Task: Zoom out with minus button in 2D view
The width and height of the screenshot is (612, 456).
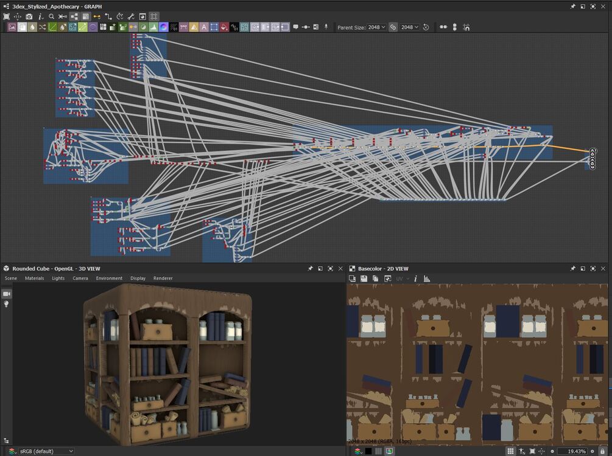Action: (x=552, y=451)
